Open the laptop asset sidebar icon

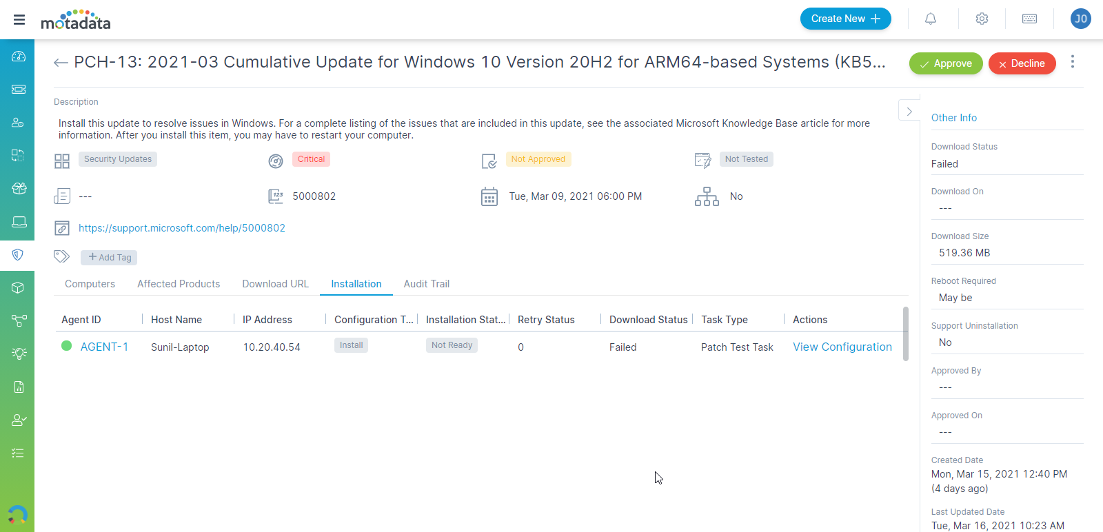point(19,221)
